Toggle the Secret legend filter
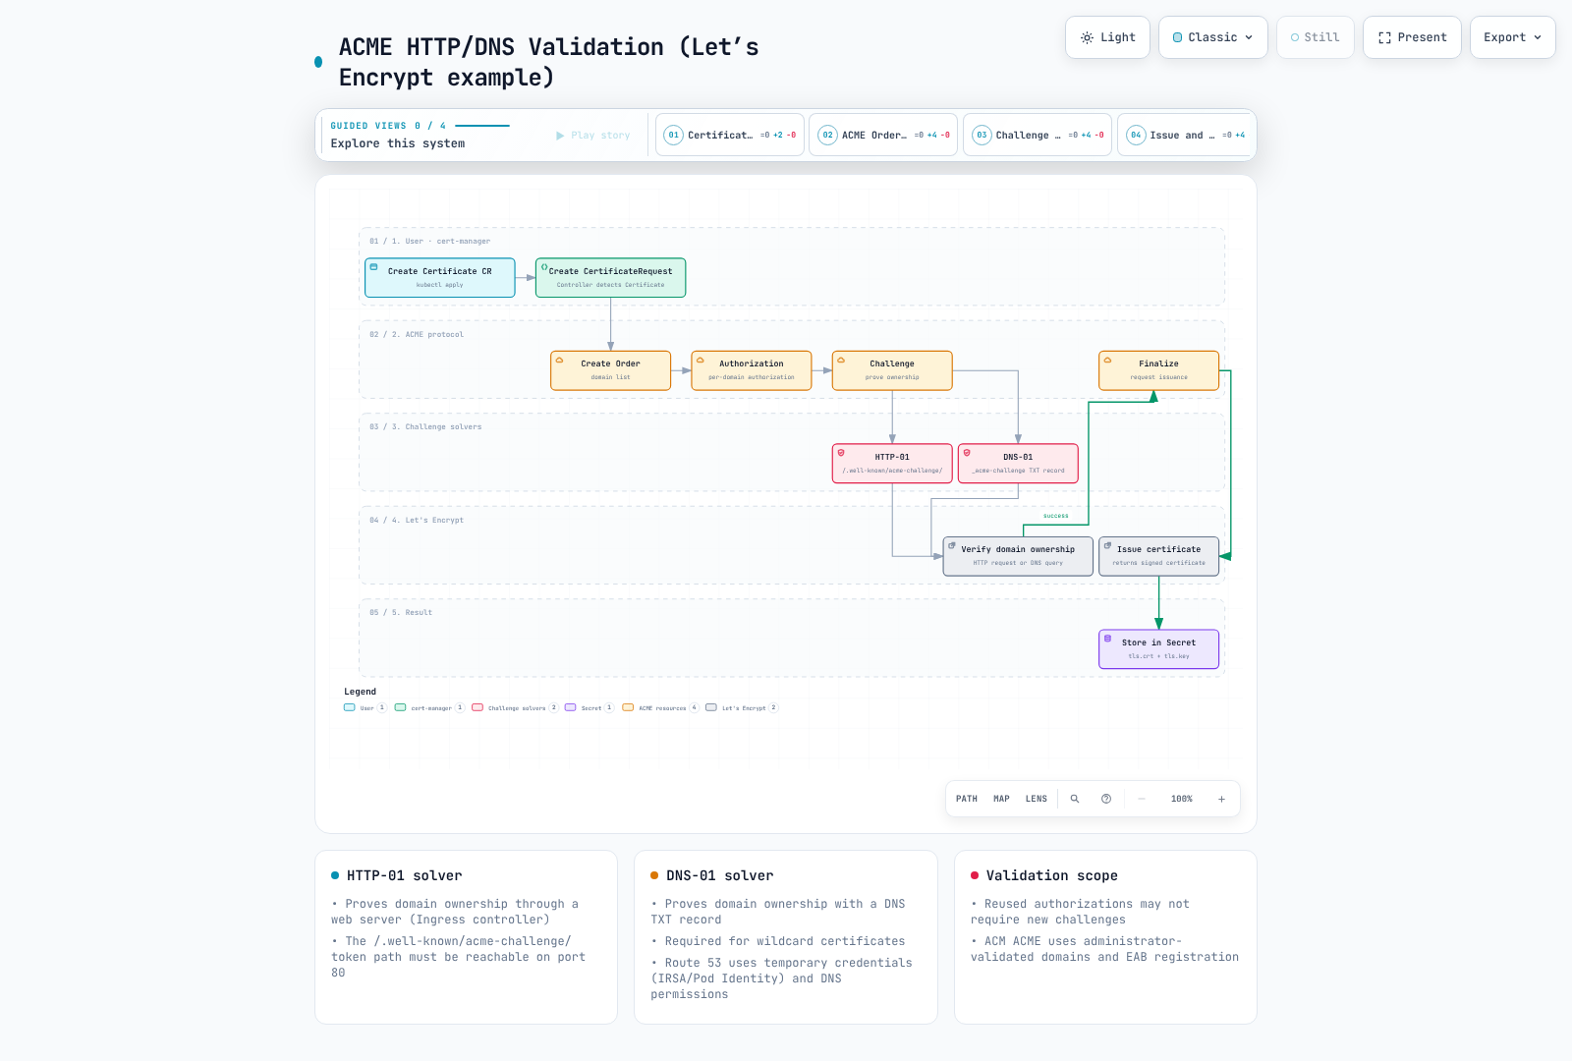This screenshot has width=1572, height=1061. pos(589,707)
